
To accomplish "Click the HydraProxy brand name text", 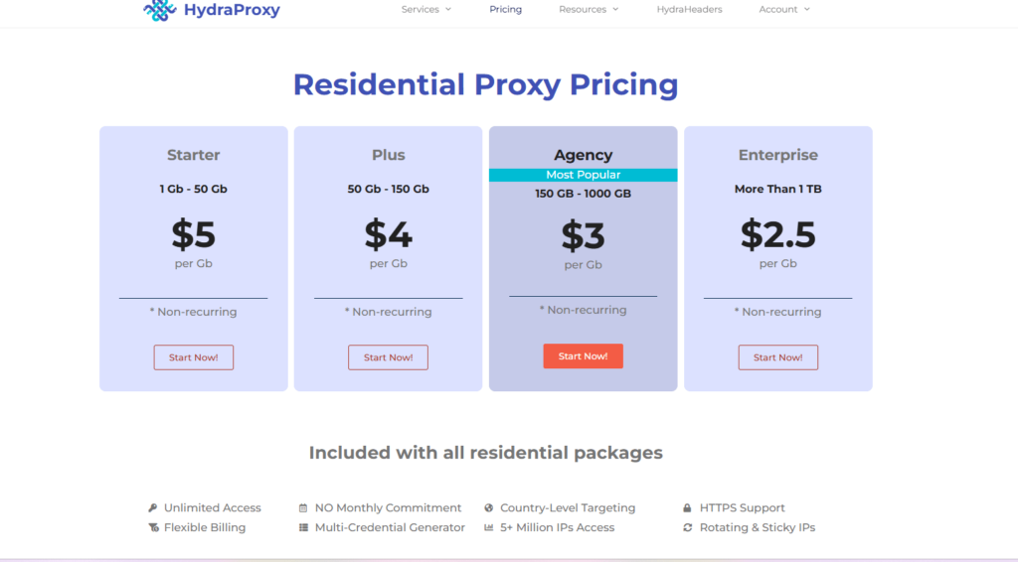I will 232,10.
